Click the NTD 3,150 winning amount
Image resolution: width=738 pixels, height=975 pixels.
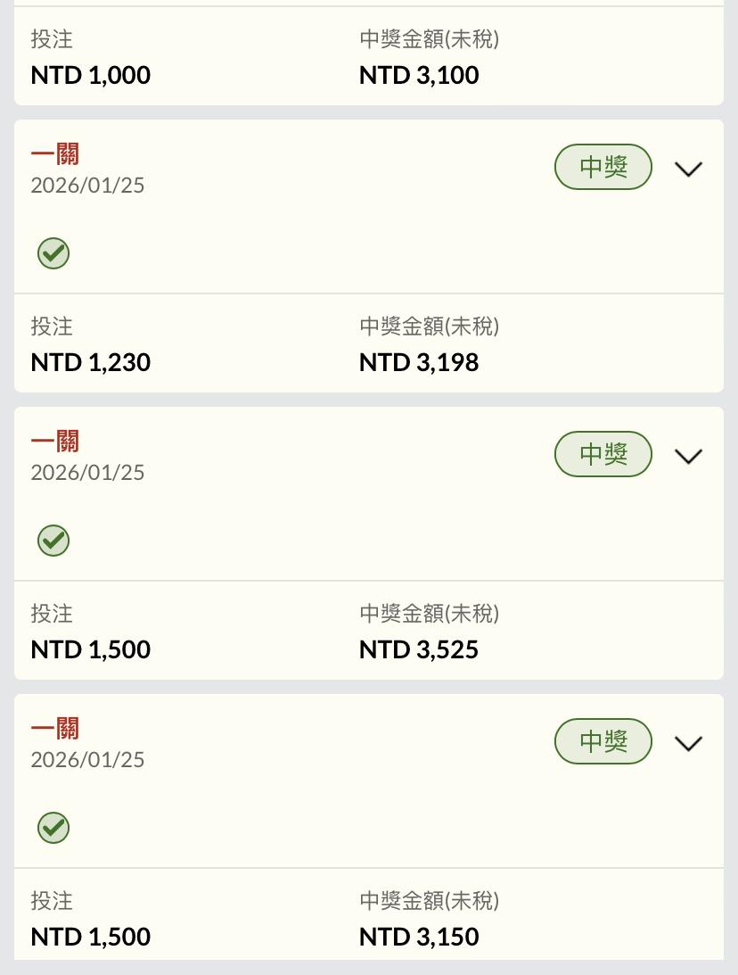point(419,937)
